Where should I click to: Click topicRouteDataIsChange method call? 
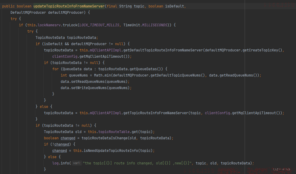pyautogui.click(x=105, y=138)
